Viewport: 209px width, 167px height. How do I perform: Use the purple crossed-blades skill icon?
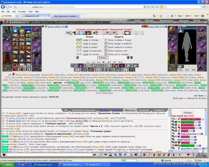pyautogui.click(x=122, y=65)
